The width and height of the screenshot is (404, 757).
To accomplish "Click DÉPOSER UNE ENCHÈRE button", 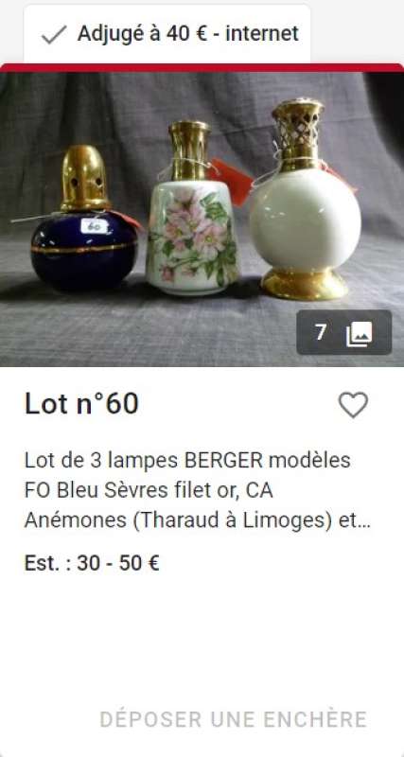I will click(x=233, y=719).
